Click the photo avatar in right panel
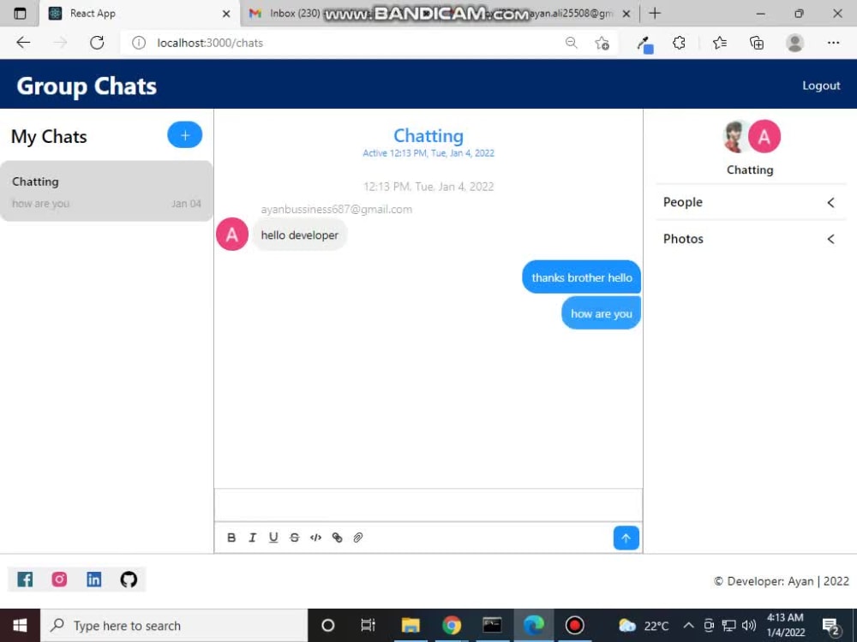 (x=735, y=136)
